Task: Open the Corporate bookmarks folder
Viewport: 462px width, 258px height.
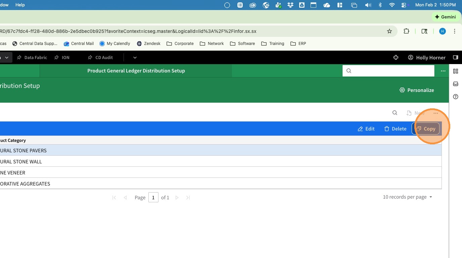Action: point(180,44)
